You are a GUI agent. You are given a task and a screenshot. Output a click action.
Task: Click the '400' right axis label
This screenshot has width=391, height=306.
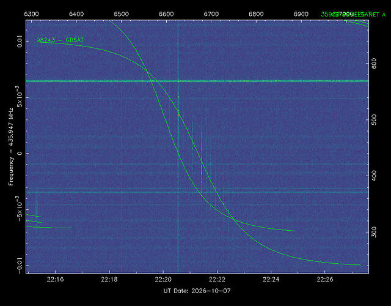click(x=375, y=176)
